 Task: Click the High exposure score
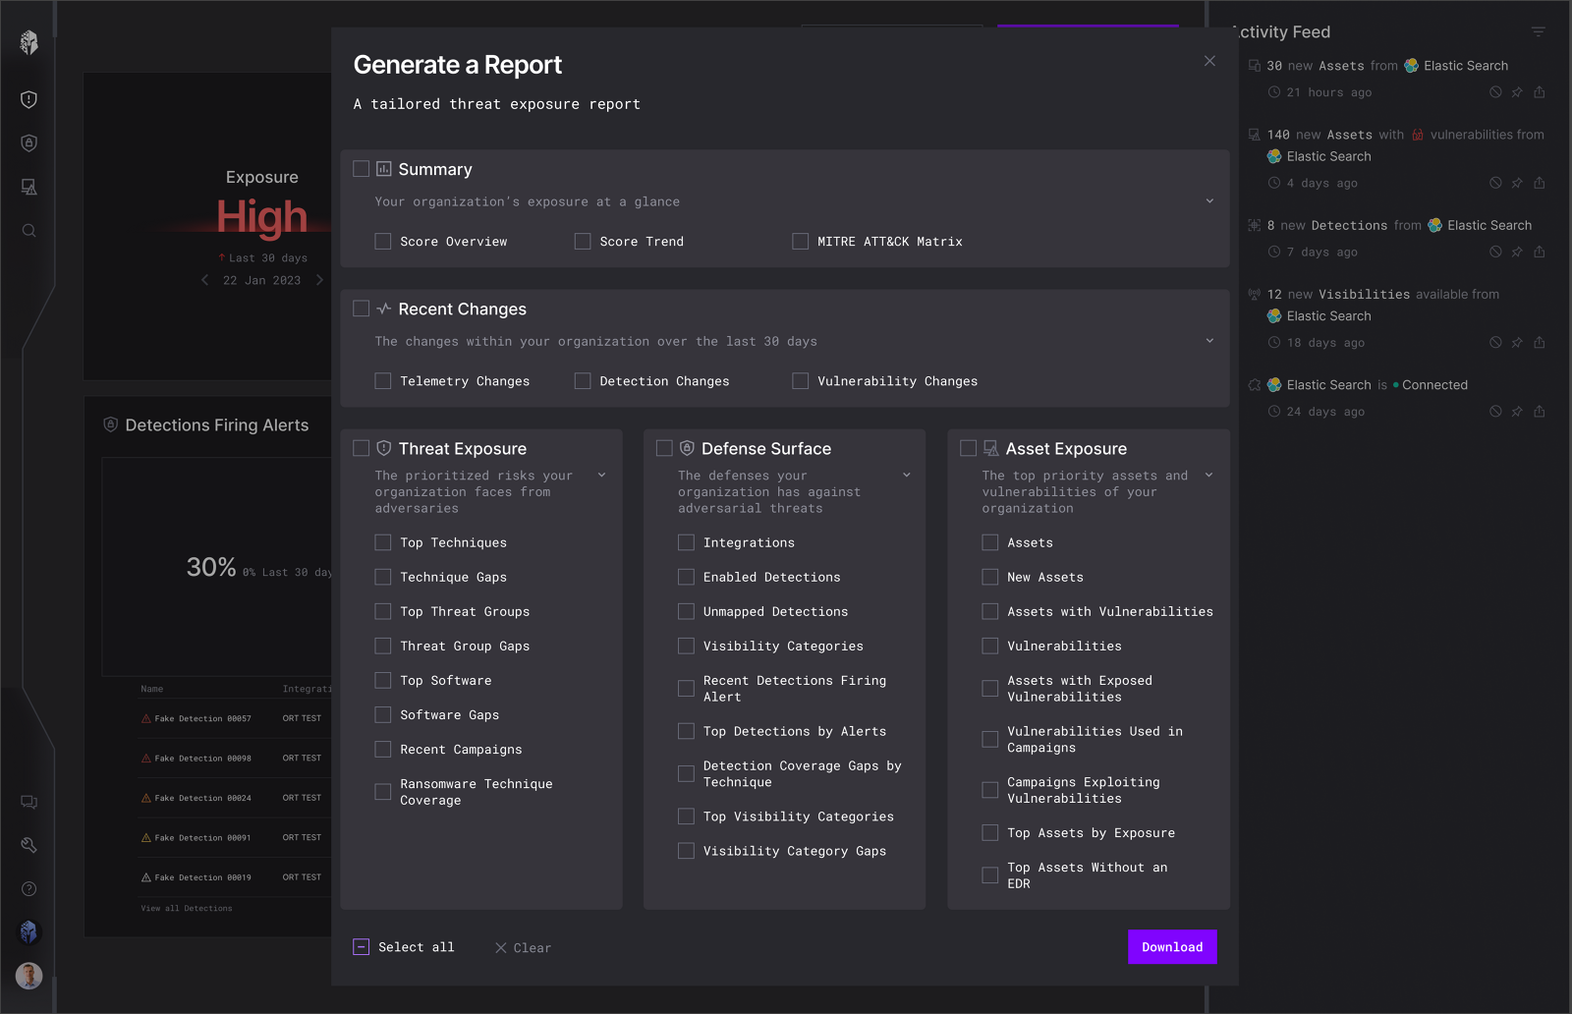coord(261,217)
